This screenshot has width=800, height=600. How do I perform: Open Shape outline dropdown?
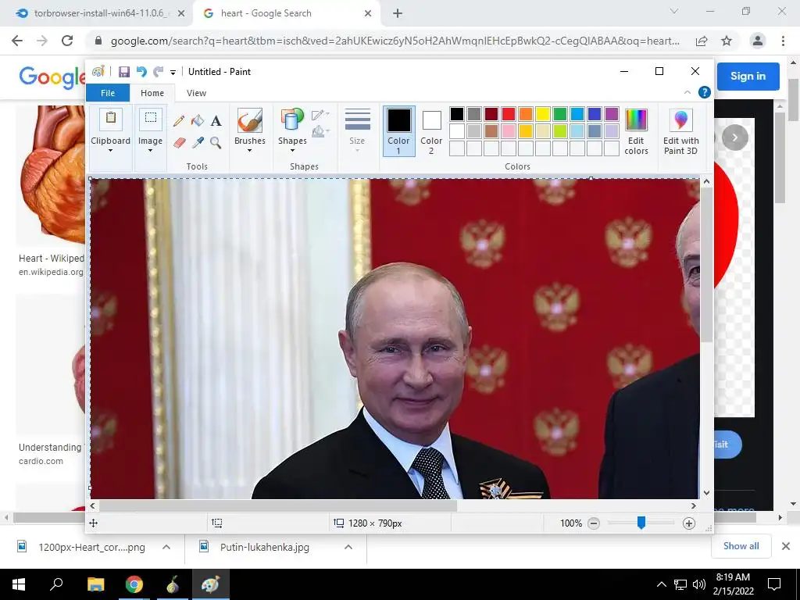321,115
